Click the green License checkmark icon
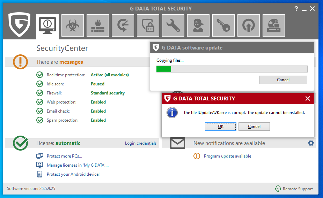Image resolution: width=323 pixels, height=198 pixels. [x=20, y=143]
